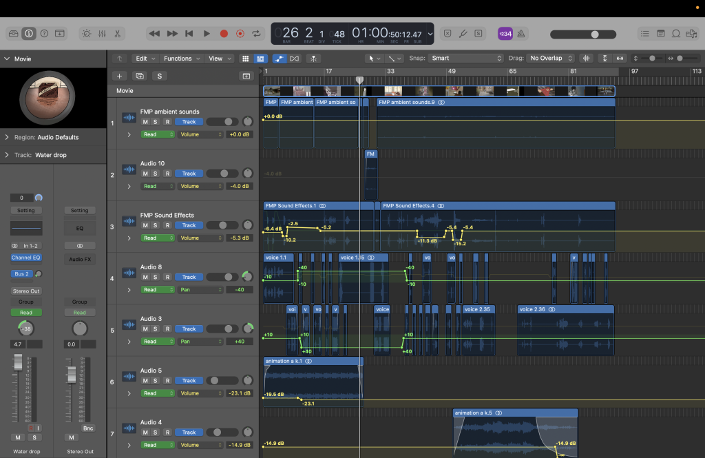Click the Waveform Zoom button

click(587, 58)
